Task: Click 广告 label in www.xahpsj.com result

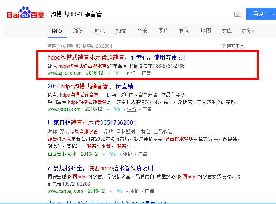Action: (150, 191)
